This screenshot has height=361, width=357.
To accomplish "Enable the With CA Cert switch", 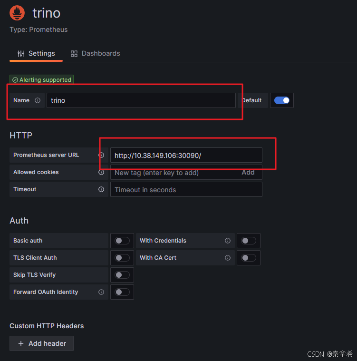I will (x=249, y=258).
